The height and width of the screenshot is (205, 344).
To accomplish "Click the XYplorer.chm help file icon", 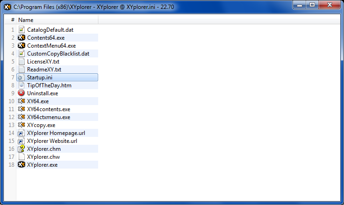I will click(21, 148).
